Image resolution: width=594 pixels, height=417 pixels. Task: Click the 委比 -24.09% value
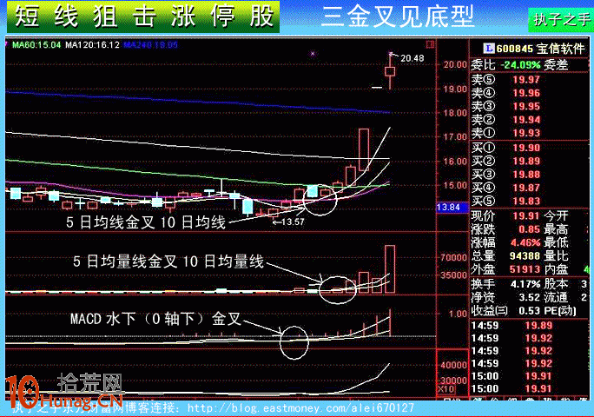click(524, 64)
